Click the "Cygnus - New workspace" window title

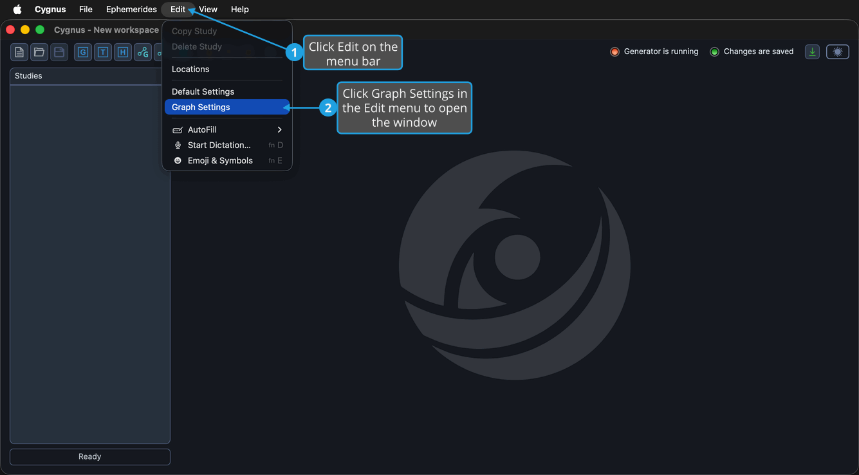pos(106,30)
